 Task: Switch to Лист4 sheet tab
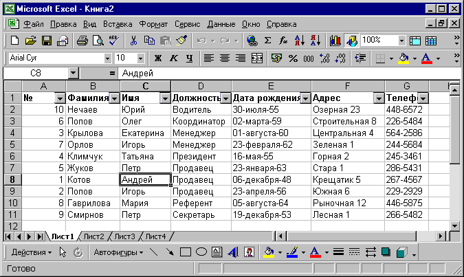[x=155, y=236]
